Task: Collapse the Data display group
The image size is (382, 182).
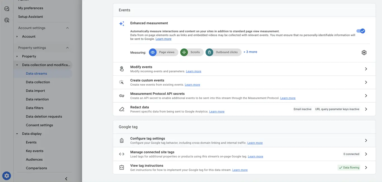Action: [x=17, y=134]
